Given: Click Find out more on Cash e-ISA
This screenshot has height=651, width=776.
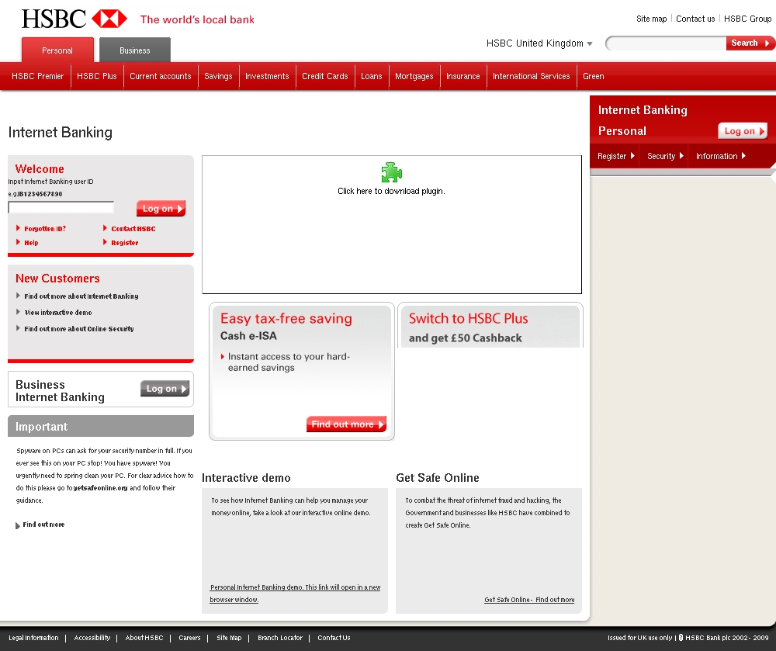Looking at the screenshot, I should pyautogui.click(x=346, y=424).
